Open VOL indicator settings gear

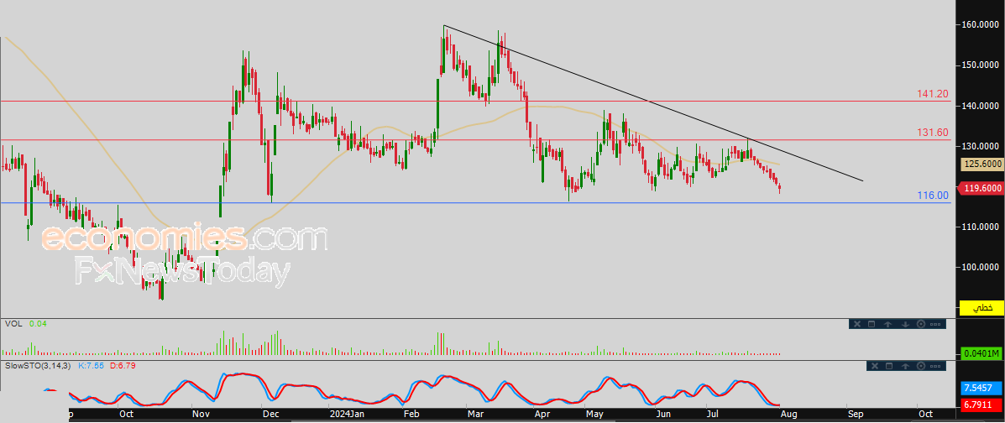coord(921,324)
